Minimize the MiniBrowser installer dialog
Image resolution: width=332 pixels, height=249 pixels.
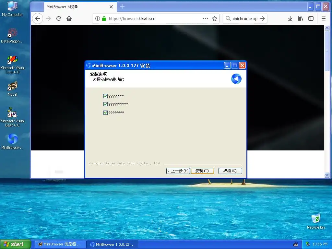[227, 65]
